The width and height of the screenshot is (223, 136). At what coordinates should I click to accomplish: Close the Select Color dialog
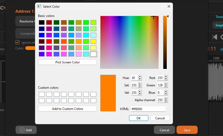[x=169, y=6]
